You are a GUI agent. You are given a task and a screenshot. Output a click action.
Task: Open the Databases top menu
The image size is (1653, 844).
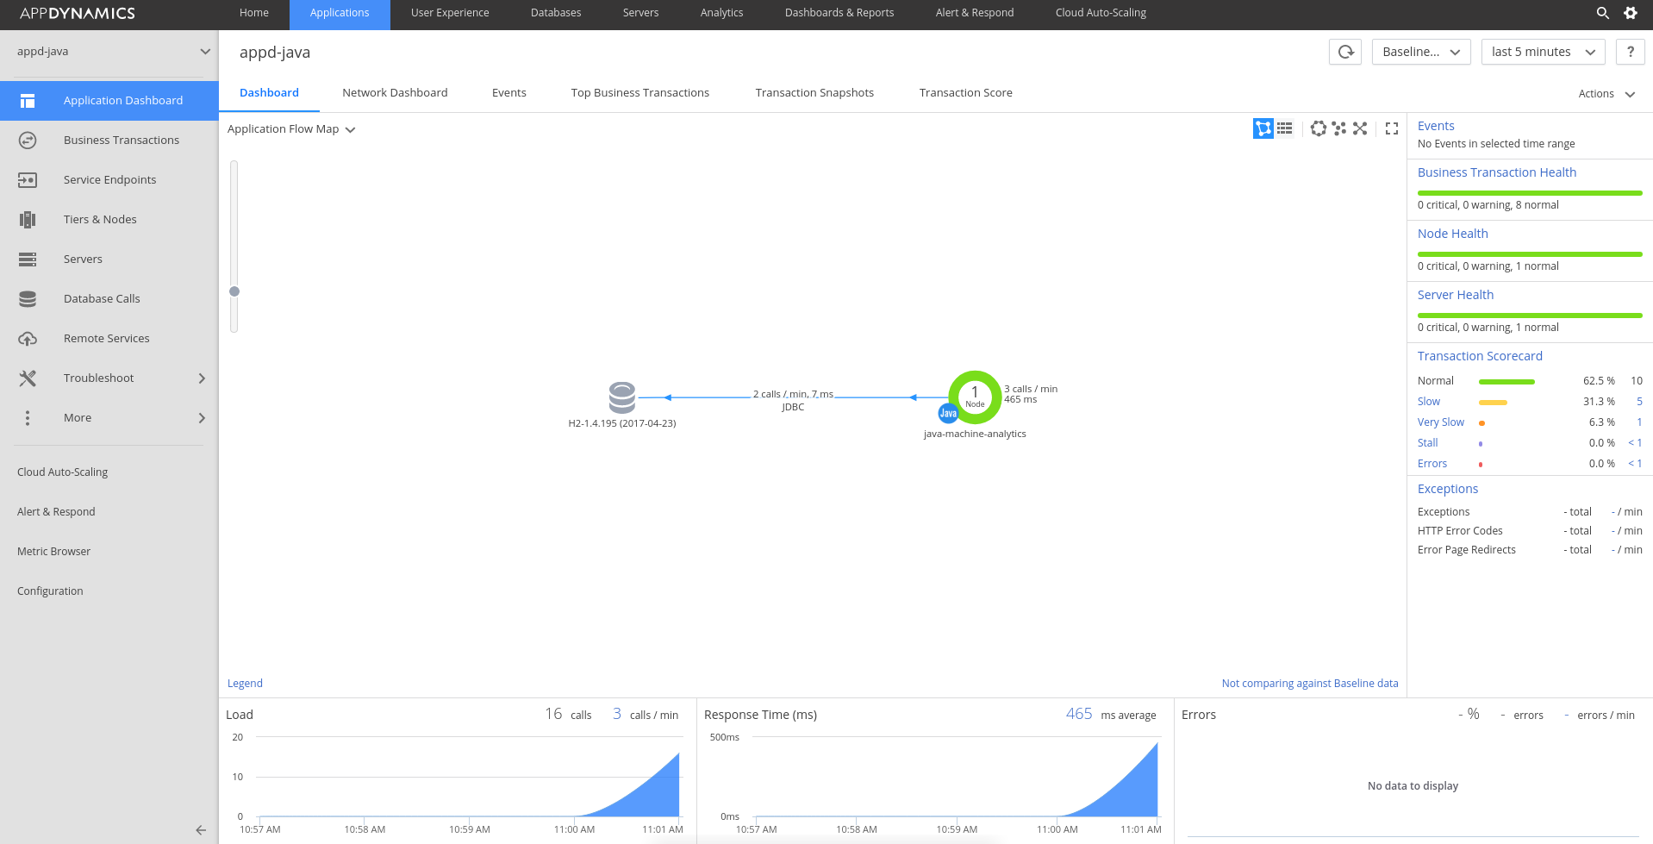pos(556,13)
